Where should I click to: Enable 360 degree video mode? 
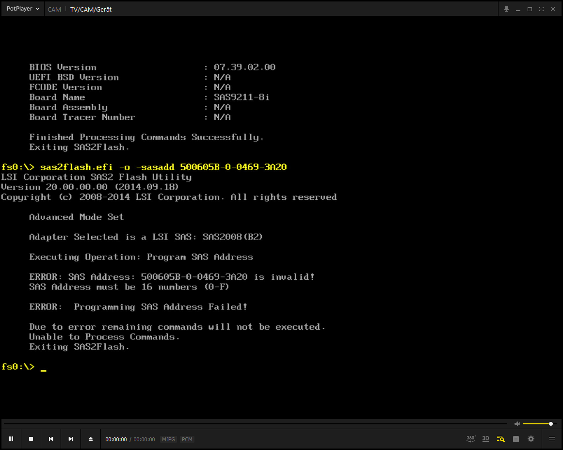[x=471, y=439]
